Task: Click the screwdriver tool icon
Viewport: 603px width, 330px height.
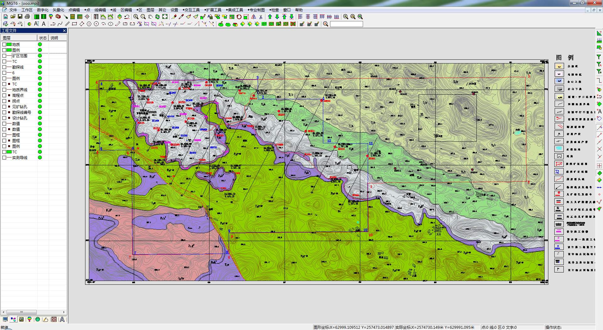Action: [65, 17]
